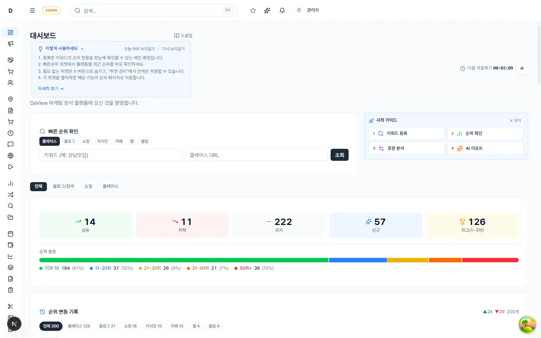Open the notifications bell
Screen dimensions: 541x338
coord(282,10)
